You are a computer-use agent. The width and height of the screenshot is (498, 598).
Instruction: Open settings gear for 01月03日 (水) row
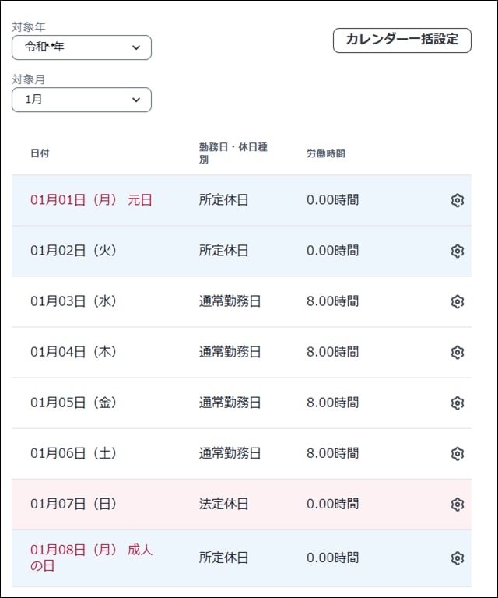click(457, 301)
